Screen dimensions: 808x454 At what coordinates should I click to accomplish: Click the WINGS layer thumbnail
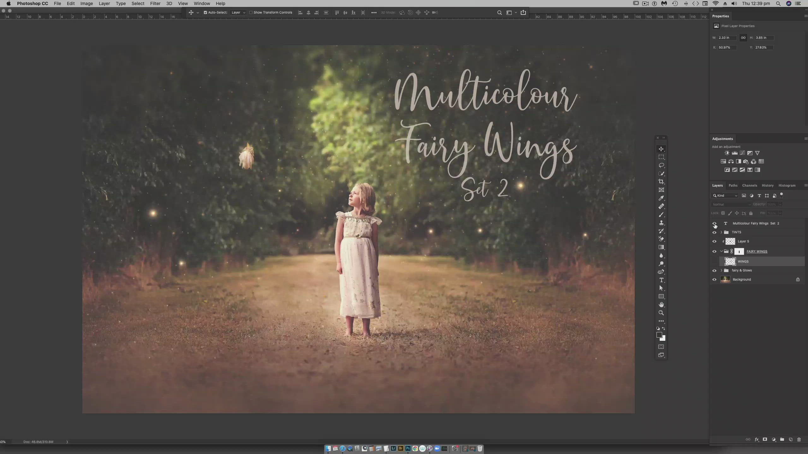tap(730, 261)
